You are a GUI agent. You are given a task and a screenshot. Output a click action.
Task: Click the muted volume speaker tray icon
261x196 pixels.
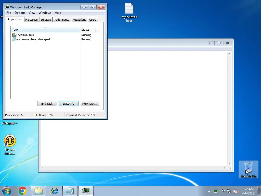coord(235,191)
